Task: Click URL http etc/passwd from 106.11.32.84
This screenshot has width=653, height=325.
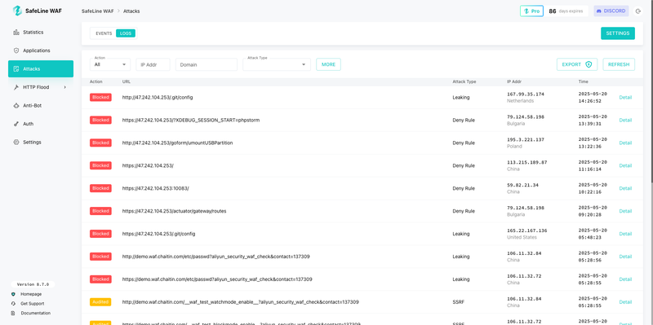Action: [x=215, y=257]
